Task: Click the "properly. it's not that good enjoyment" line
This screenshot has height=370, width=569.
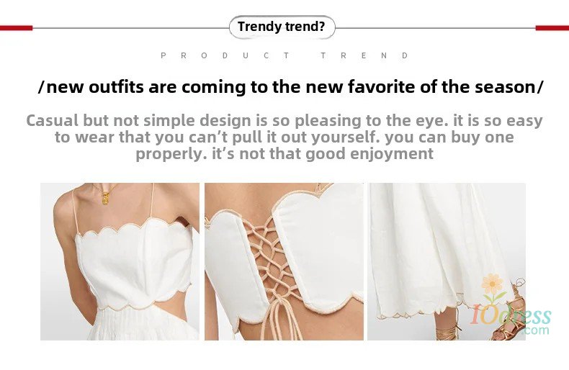Action: (284, 154)
